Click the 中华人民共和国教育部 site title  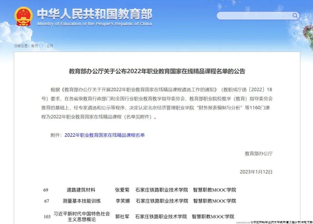94,14
